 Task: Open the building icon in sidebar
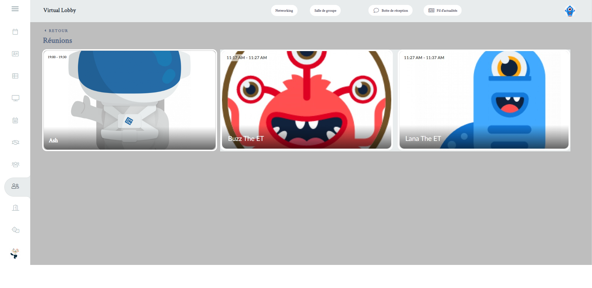(x=15, y=208)
